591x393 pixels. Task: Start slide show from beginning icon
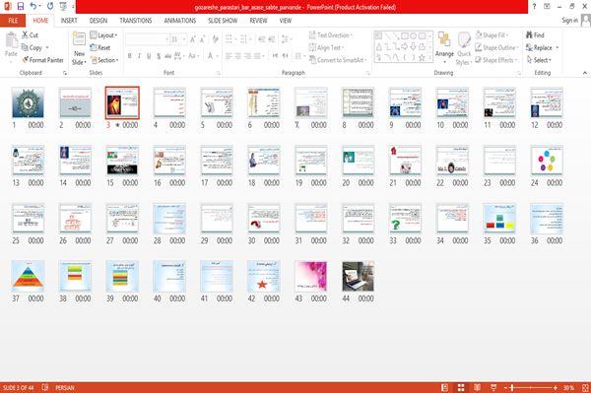click(x=63, y=7)
